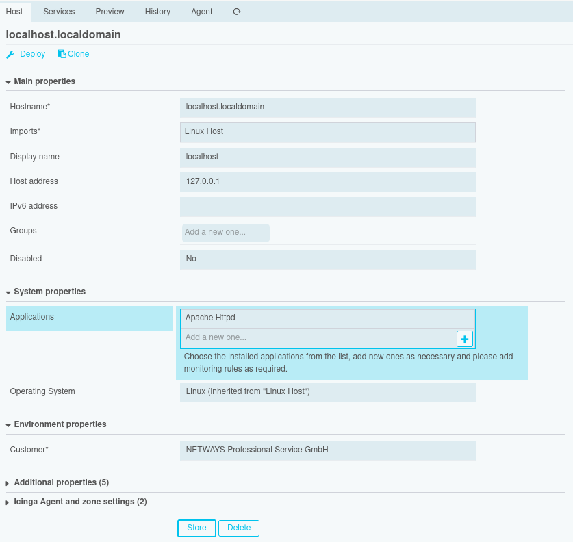The width and height of the screenshot is (573, 542).
Task: Switch to the Services tab
Action: (59, 12)
